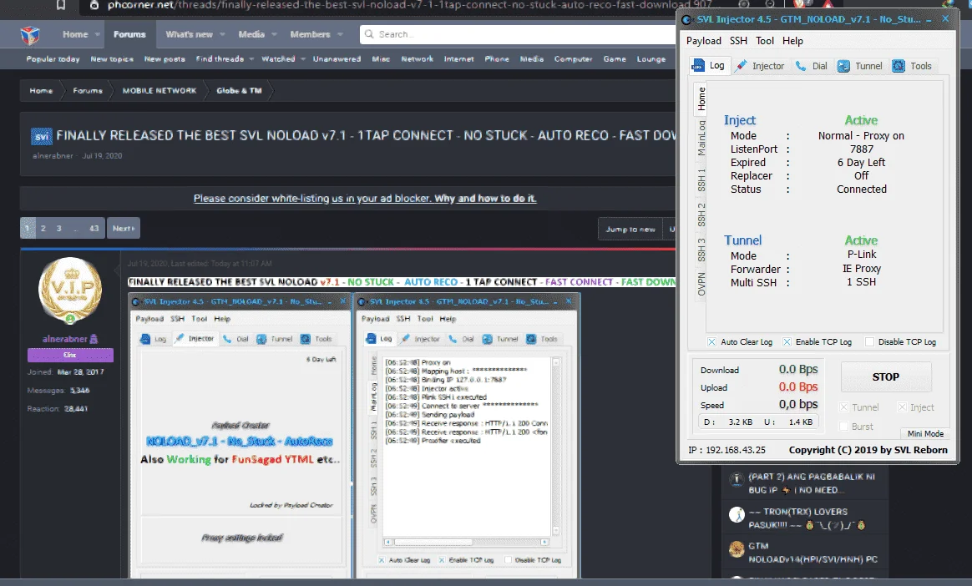Select the SSH 2 vertical tab
The height and width of the screenshot is (586, 972).
click(x=701, y=215)
